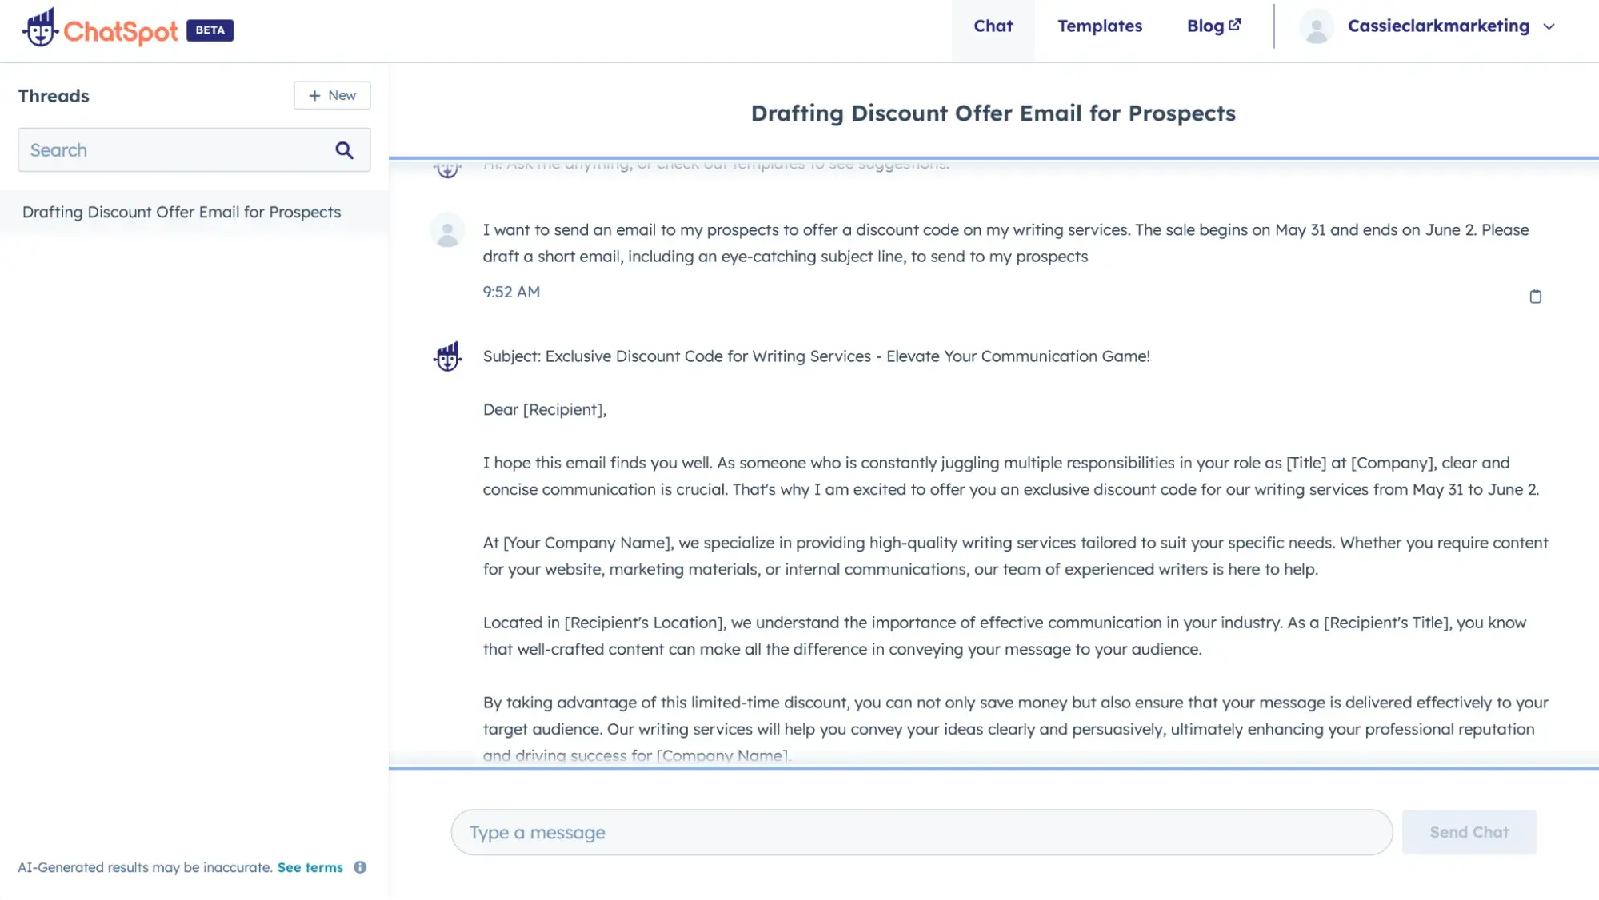The image size is (1599, 900).
Task: Copy the message with the clipboard icon
Action: pos(1535,297)
